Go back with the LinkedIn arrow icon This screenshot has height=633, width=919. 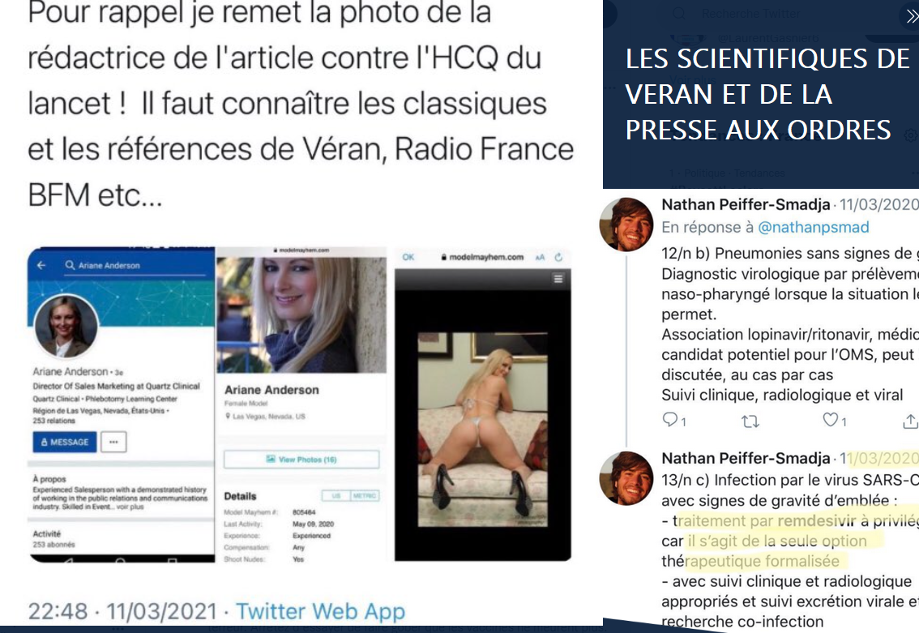pyautogui.click(x=41, y=265)
